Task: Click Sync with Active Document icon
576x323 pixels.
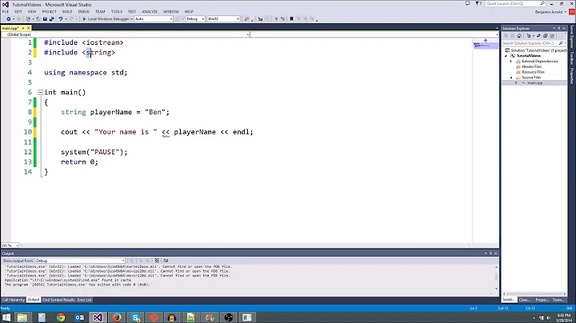Action: pos(538,36)
